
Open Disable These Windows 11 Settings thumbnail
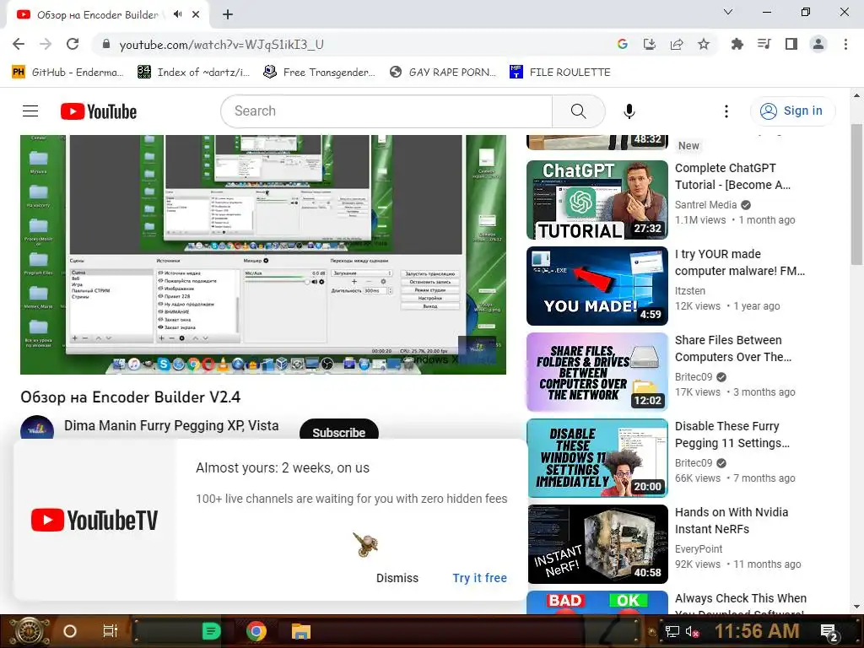(x=597, y=458)
